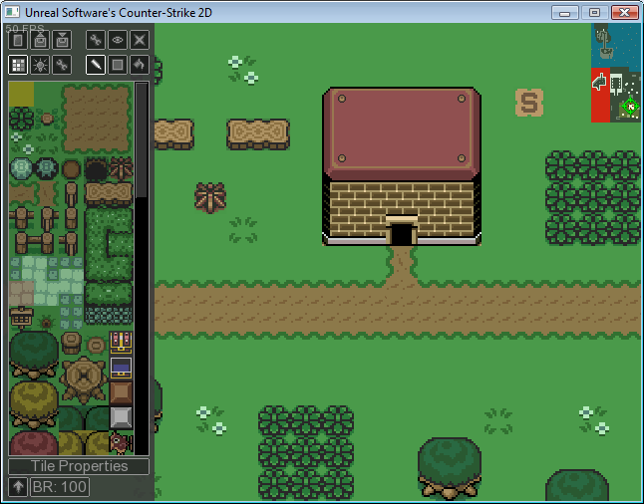The image size is (644, 504).
Task: Pick the large dirt patch tile
Action: [96, 119]
